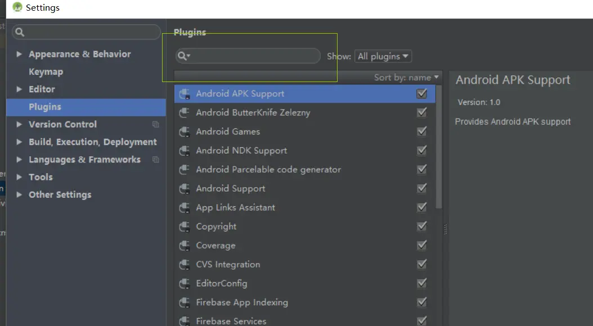Select the Tools category
593x326 pixels.
click(41, 177)
